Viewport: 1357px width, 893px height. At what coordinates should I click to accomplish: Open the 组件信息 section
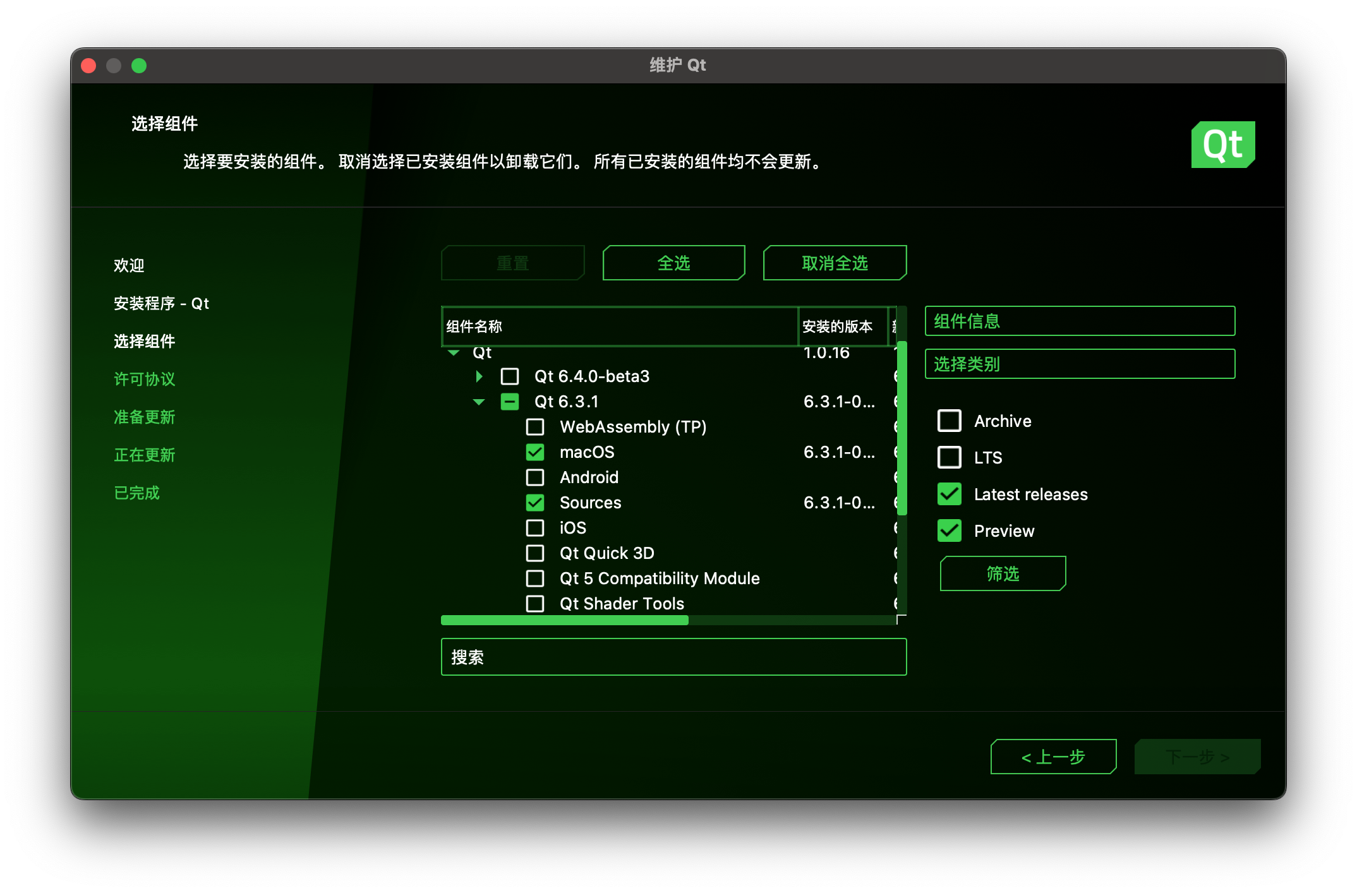pos(1080,321)
